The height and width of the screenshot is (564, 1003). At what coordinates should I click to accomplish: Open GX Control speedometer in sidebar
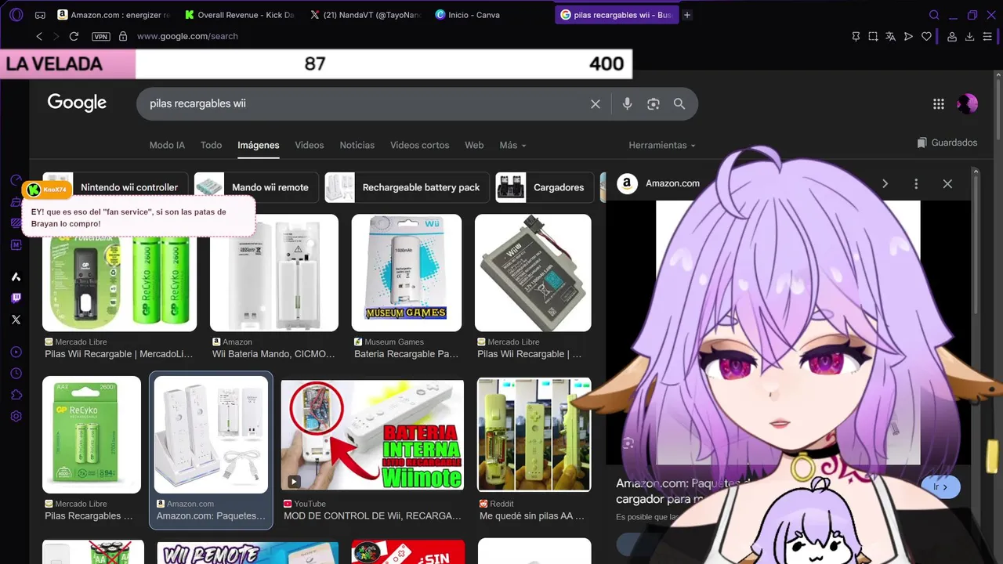[16, 180]
